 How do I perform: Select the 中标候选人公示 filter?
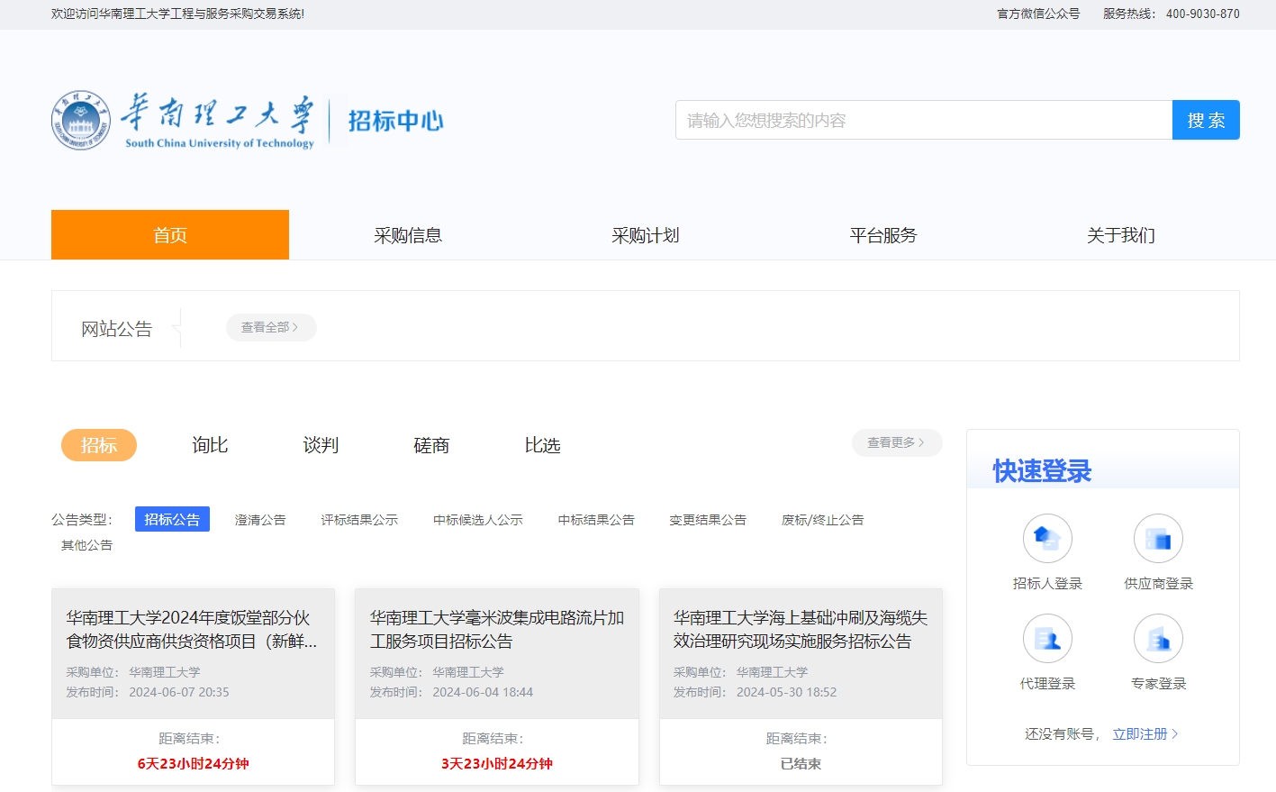pos(477,519)
